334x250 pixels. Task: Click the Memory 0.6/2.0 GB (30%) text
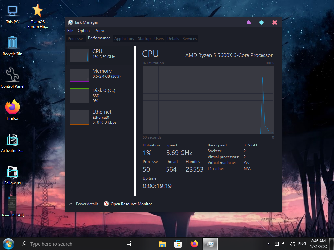click(x=106, y=76)
